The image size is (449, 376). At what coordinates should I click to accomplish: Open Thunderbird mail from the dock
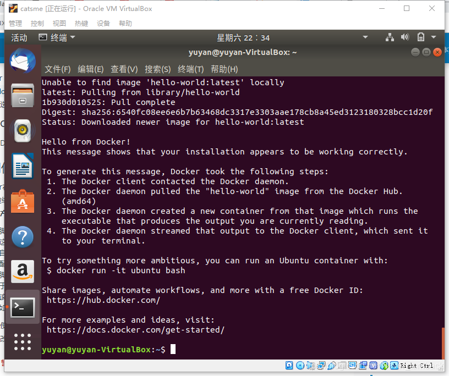click(x=23, y=60)
